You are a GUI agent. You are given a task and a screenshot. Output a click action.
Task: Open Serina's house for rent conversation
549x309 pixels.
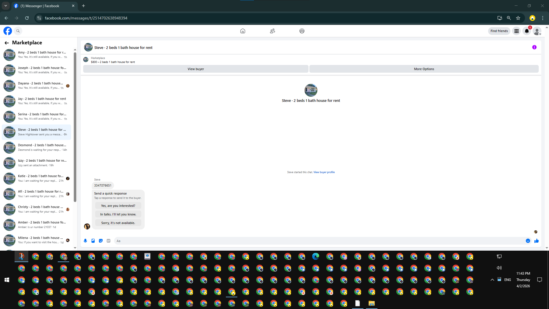coord(36,116)
